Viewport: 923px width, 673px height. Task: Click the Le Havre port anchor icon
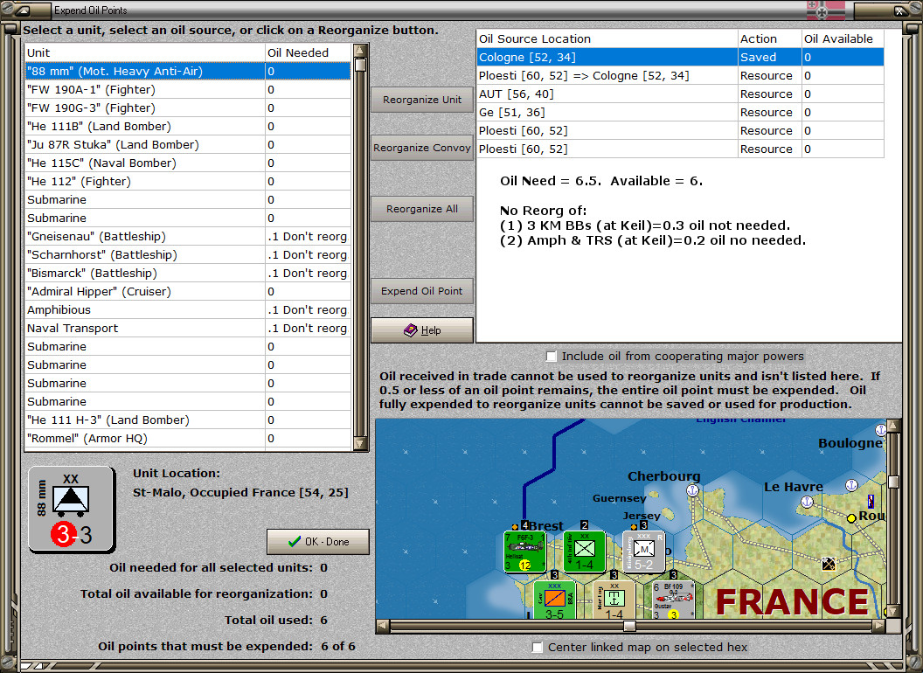pyautogui.click(x=807, y=502)
